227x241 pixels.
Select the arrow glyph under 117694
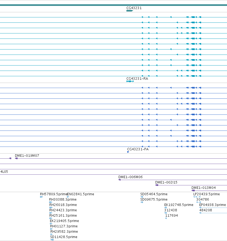coord(166,219)
